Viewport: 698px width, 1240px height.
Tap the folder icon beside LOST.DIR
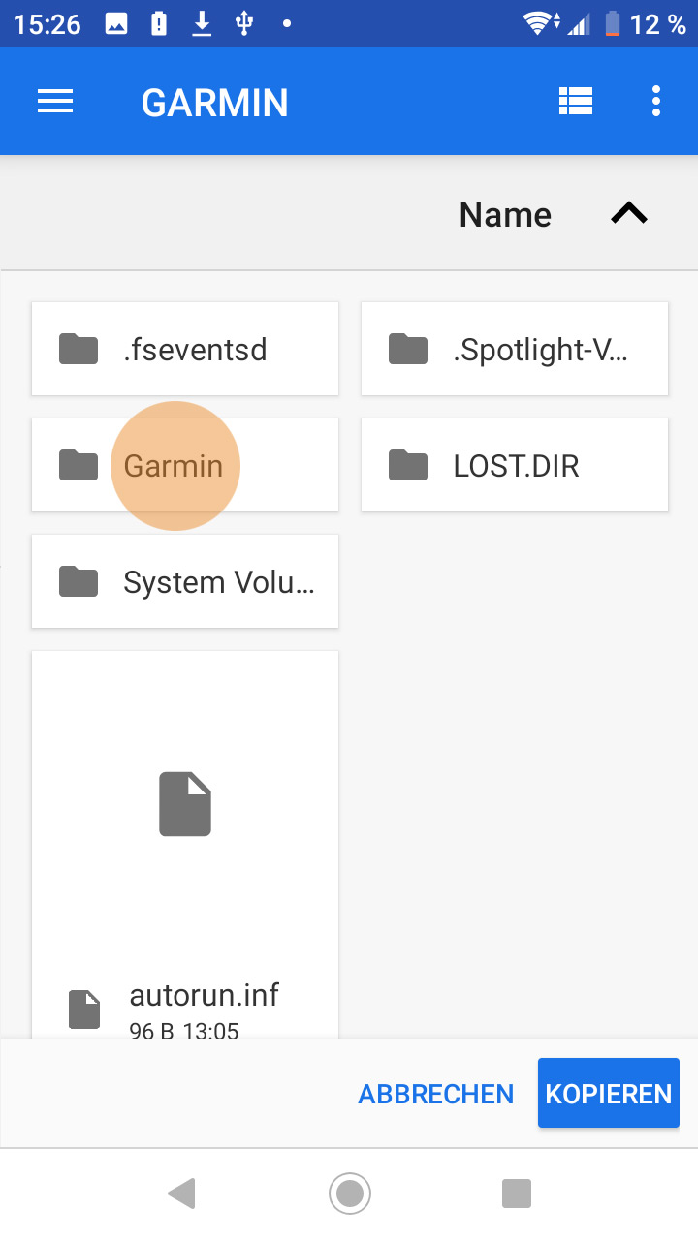click(x=408, y=465)
